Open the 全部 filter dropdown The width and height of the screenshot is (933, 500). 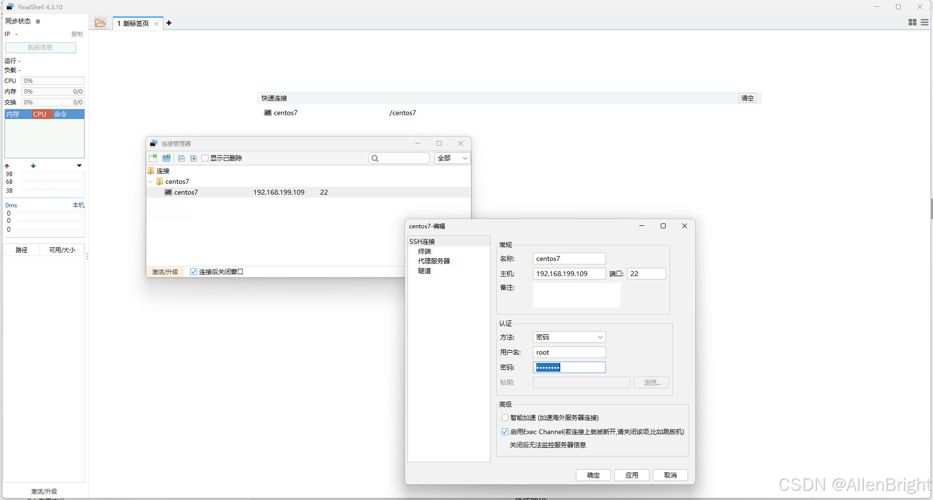(452, 158)
